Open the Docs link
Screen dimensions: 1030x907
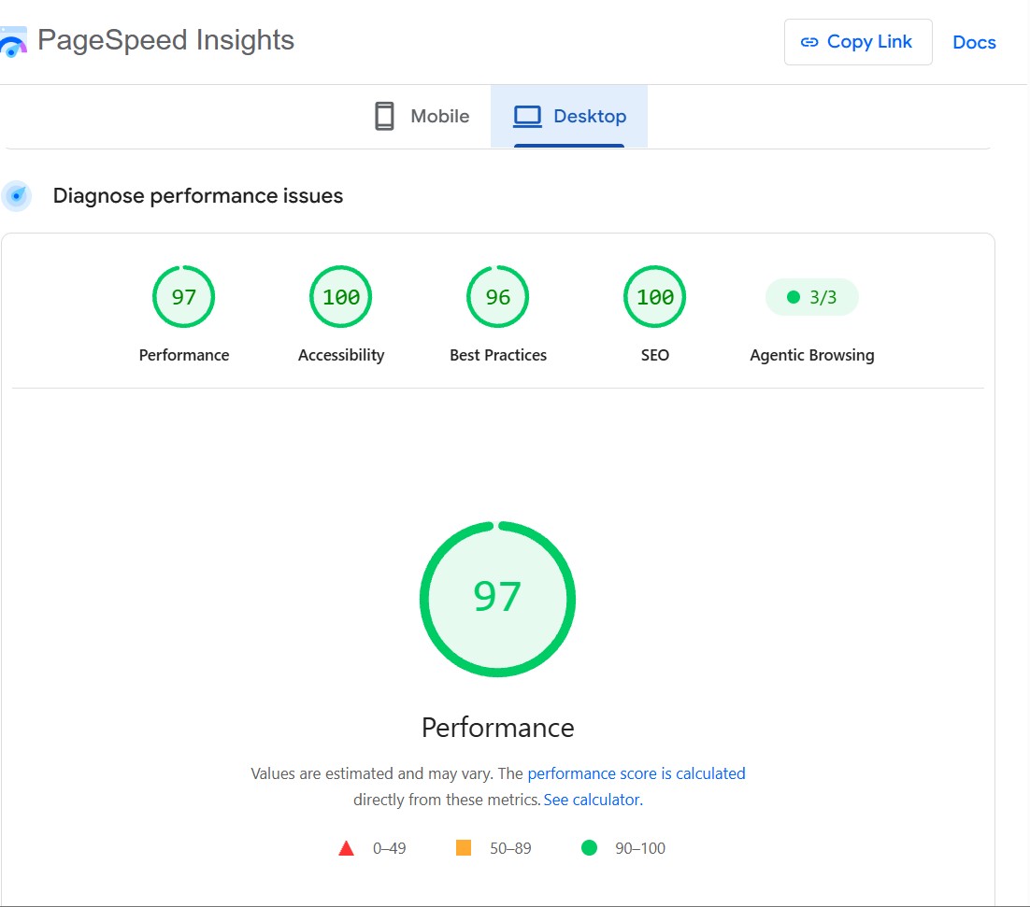point(974,42)
